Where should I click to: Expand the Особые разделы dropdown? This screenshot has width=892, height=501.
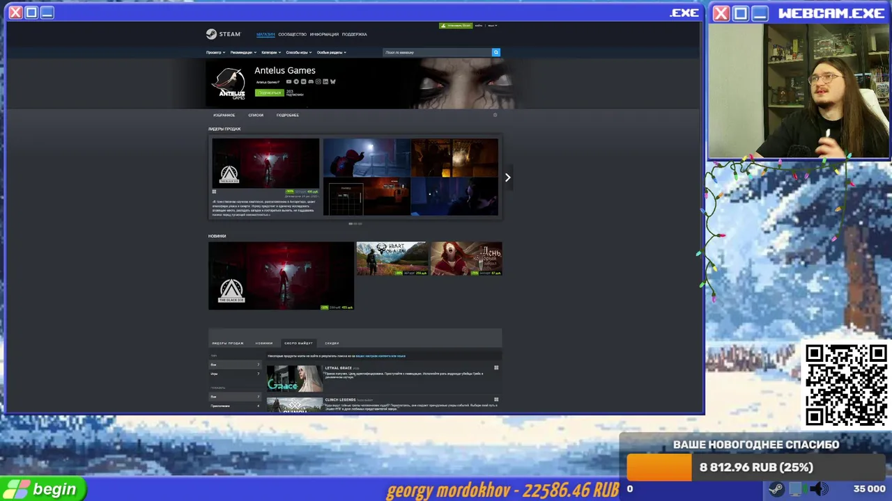pos(332,52)
